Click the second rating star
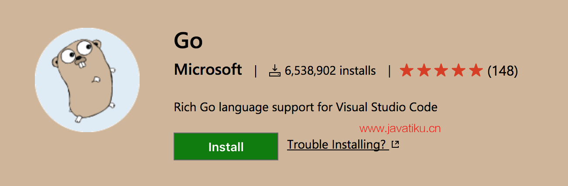The image size is (568, 186). tap(424, 70)
